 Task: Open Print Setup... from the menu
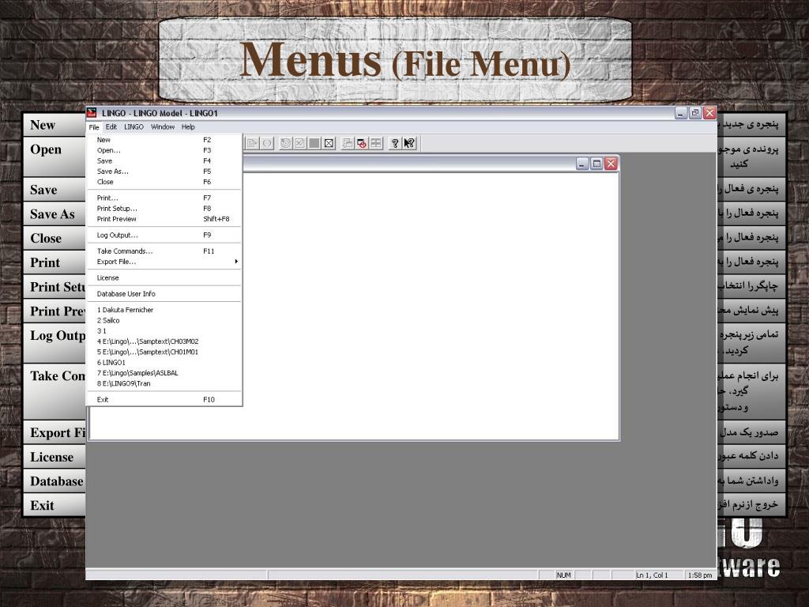(164, 209)
